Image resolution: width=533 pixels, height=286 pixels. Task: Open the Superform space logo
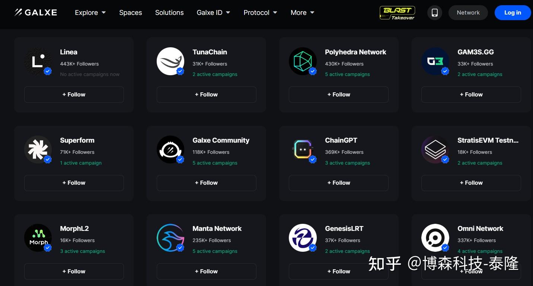pos(38,149)
